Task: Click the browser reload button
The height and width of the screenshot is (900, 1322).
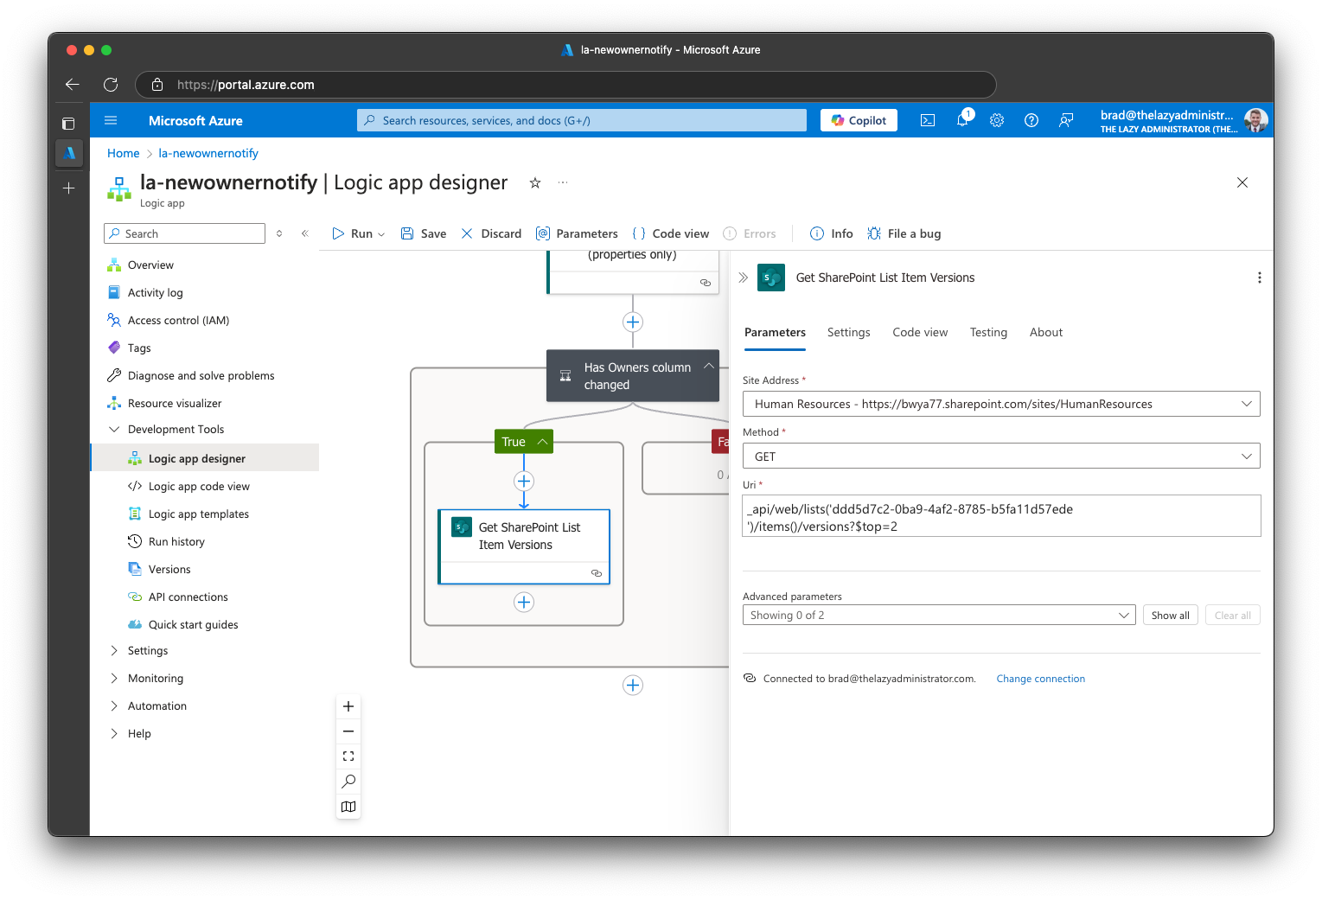Action: tap(111, 85)
